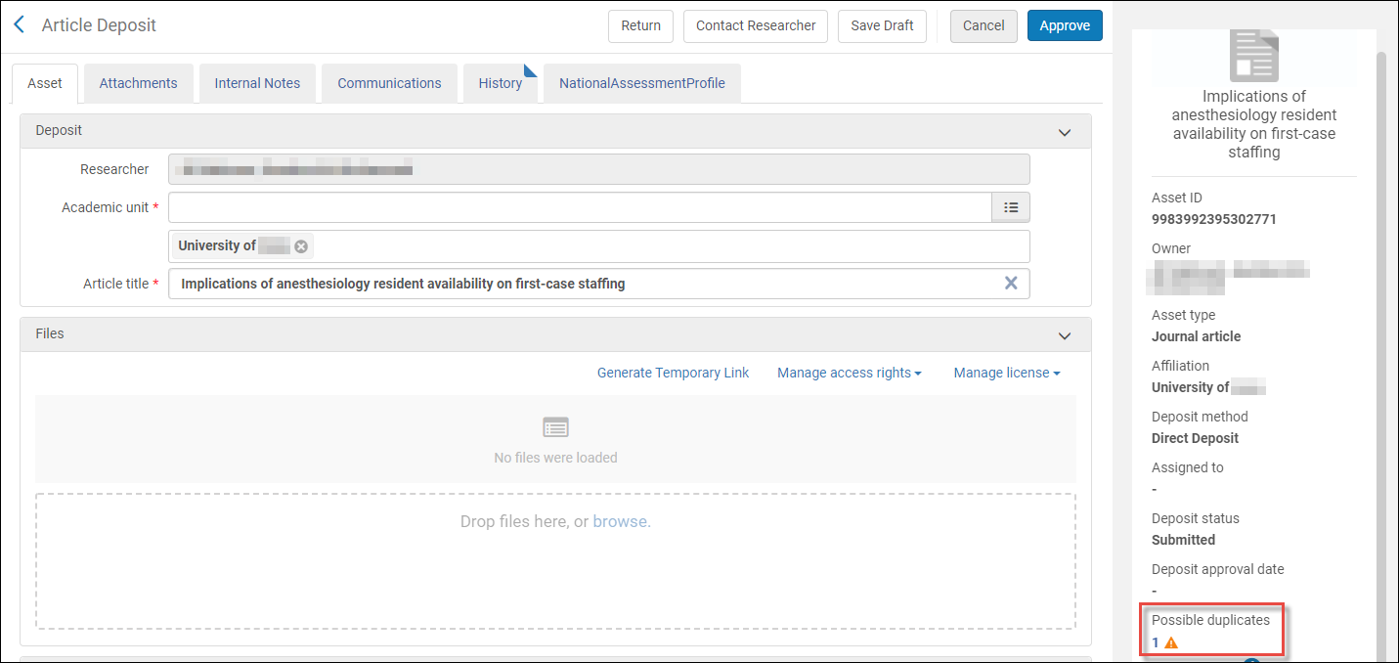Open the academic unit list picker icon

point(1011,207)
